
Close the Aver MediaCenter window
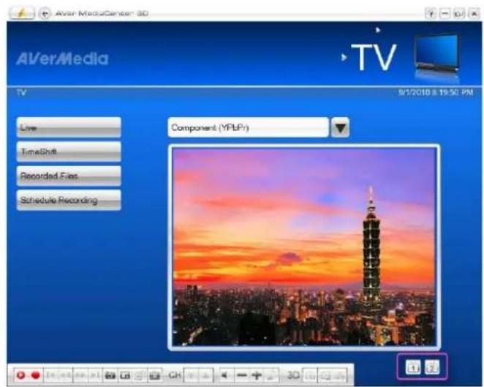473,13
